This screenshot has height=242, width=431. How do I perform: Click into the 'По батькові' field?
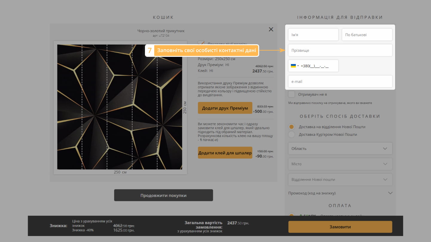click(367, 35)
